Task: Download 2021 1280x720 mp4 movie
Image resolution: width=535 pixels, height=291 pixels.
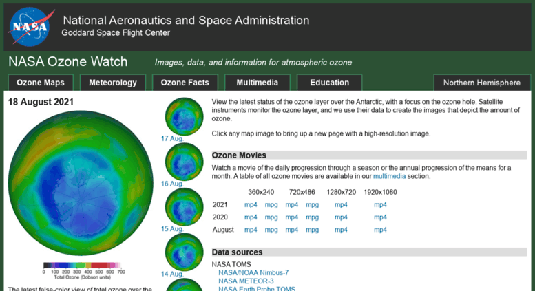Action: tap(341, 205)
